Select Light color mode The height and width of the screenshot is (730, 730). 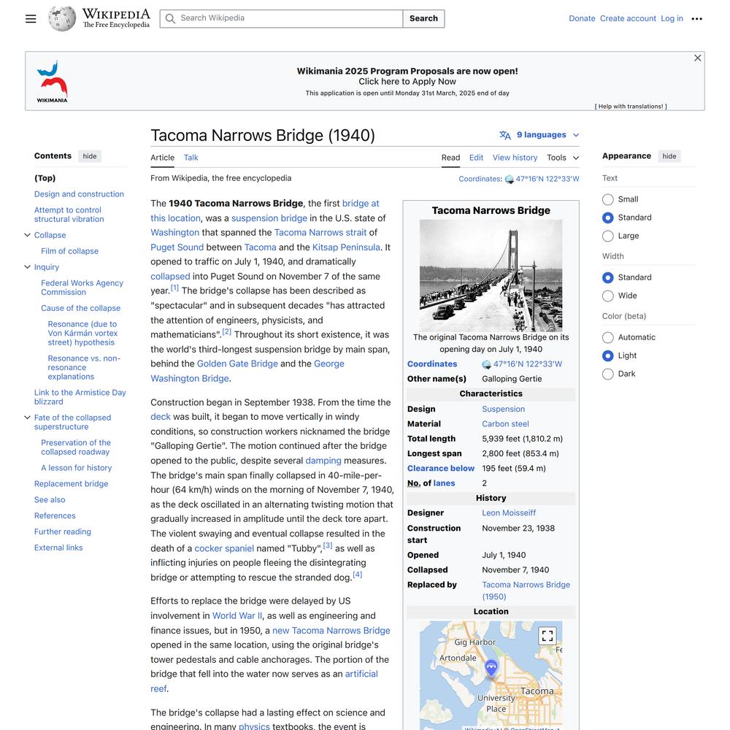[x=607, y=356]
